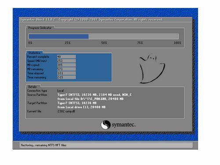Click the Symantec Ghost title bar text
The image size is (220, 165).
point(92,20)
